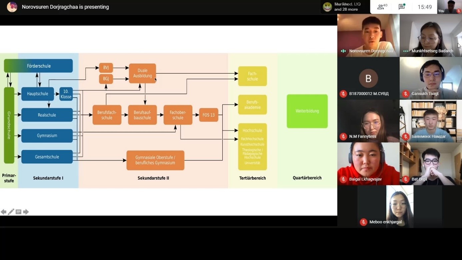Click the round B avatar of М.СУВД

pos(368,78)
